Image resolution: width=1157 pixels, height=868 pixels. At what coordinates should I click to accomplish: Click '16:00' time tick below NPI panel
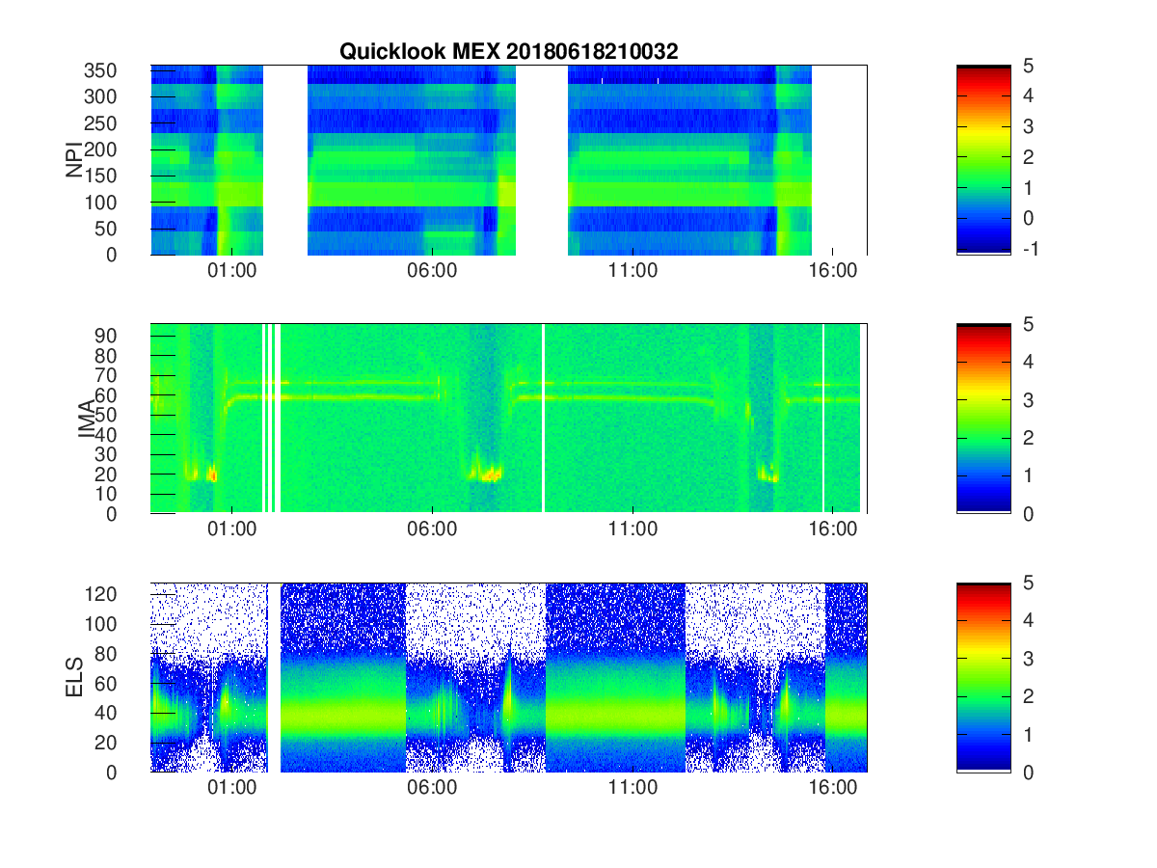coord(834,271)
